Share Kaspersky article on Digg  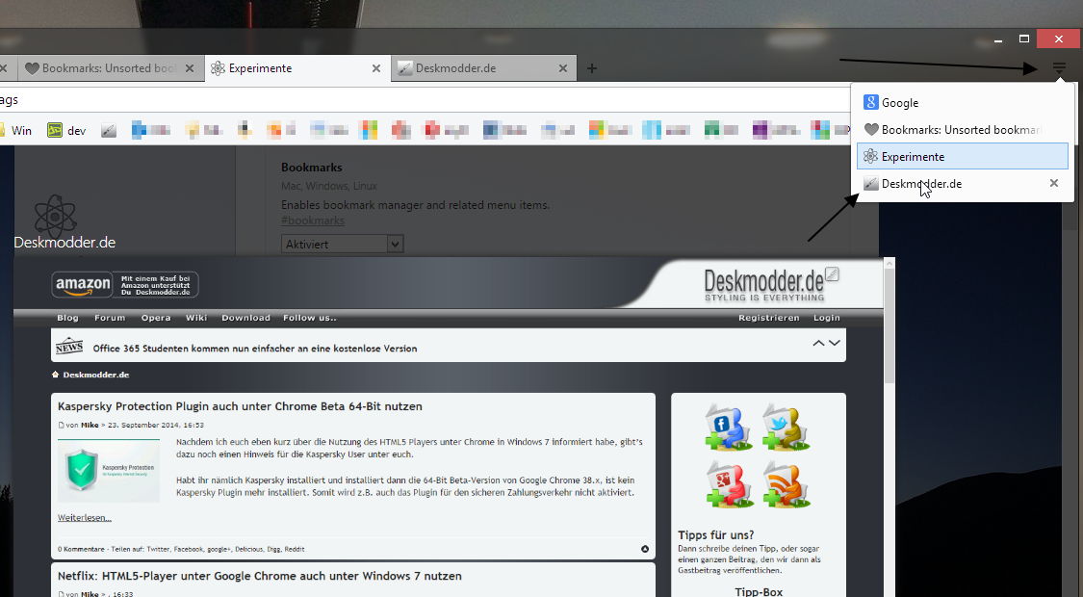(x=273, y=549)
